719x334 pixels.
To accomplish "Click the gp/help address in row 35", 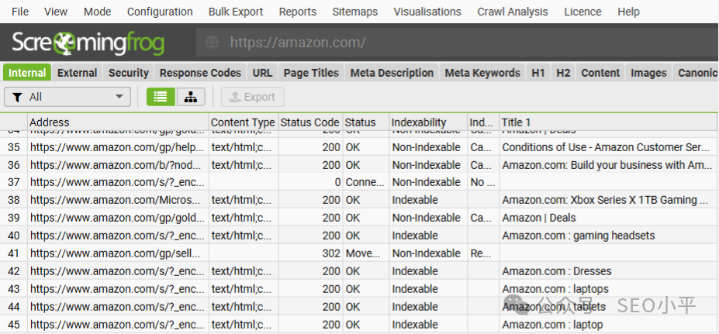I will (117, 147).
